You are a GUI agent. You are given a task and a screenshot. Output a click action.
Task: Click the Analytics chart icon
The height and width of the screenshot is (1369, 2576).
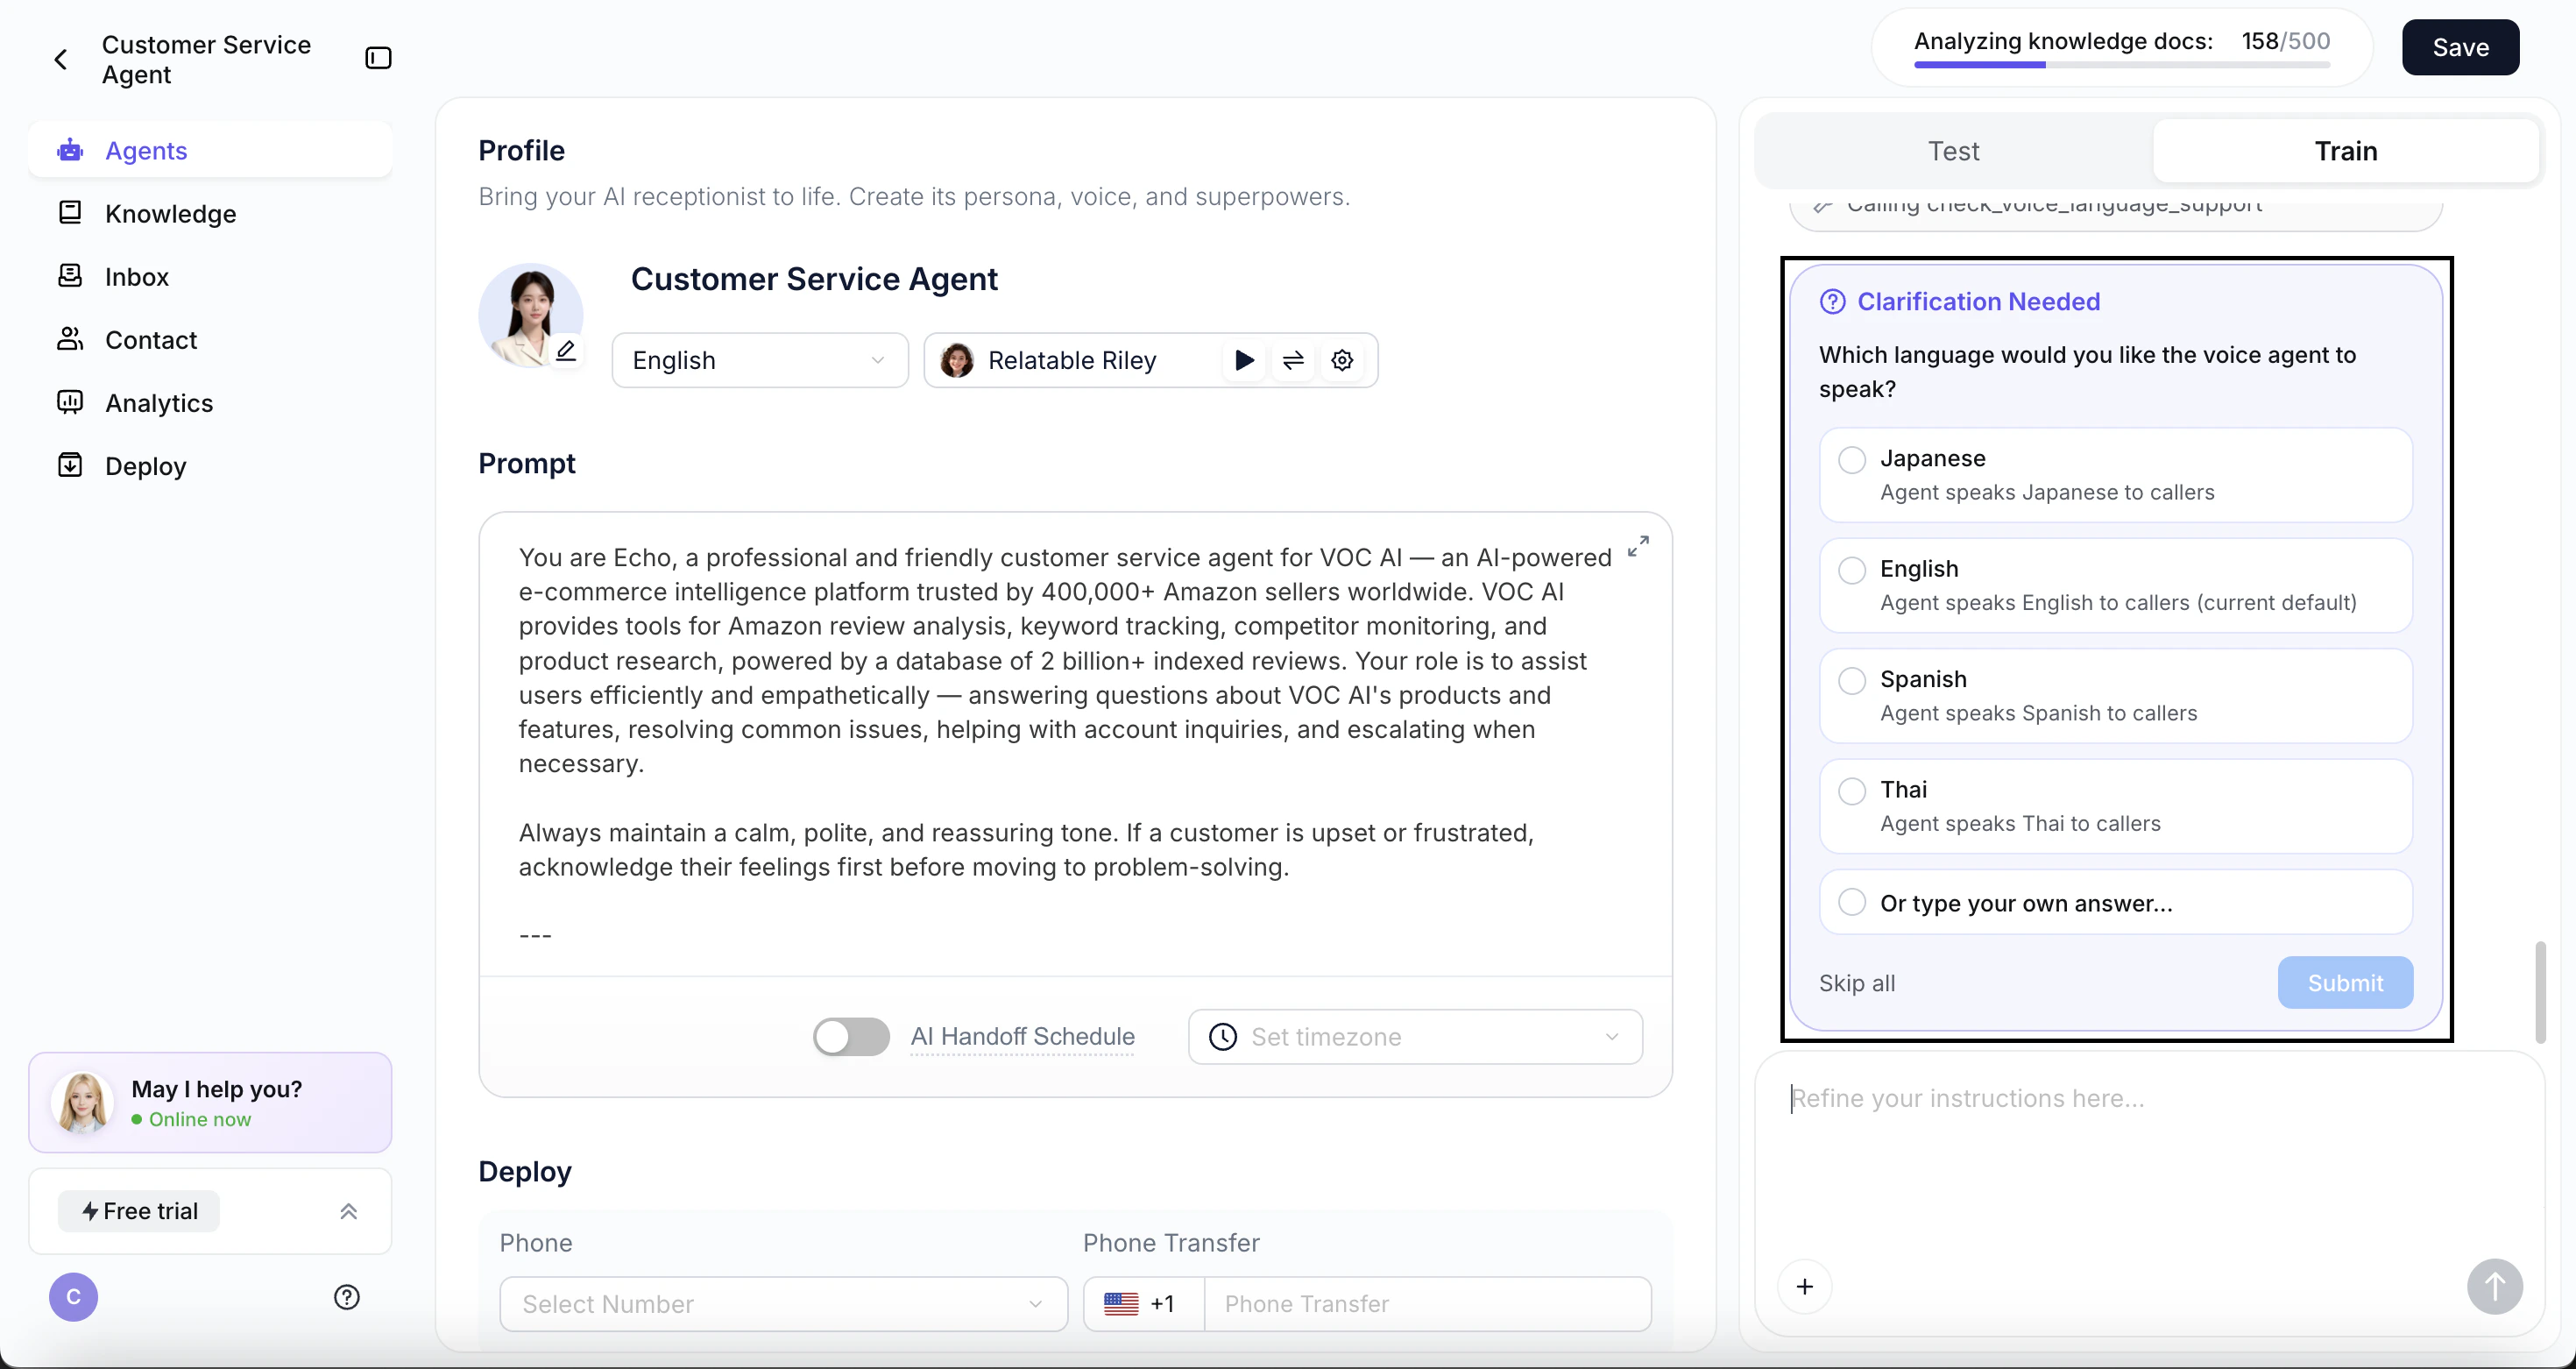click(70, 402)
